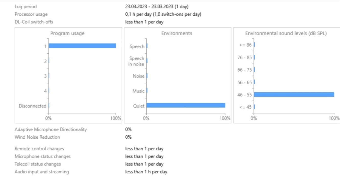Click the Wind Noise Reduction label

37,137
